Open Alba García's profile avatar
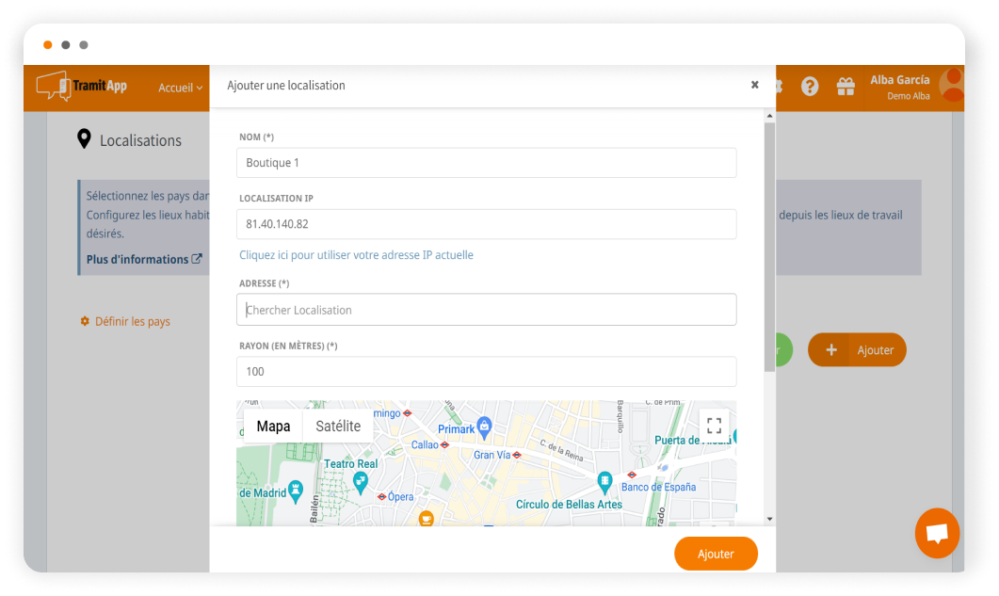Image resolution: width=999 pixels, height=596 pixels. (x=952, y=86)
